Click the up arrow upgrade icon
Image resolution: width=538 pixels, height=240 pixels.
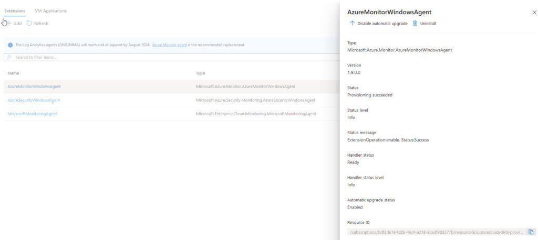(352, 23)
